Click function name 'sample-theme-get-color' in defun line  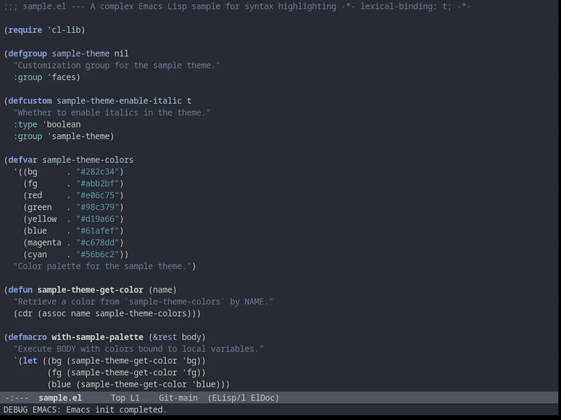[x=90, y=290]
